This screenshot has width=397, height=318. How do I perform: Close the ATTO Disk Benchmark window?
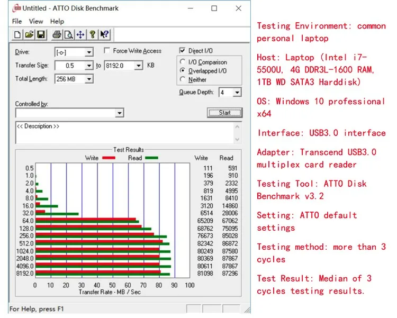pos(238,8)
